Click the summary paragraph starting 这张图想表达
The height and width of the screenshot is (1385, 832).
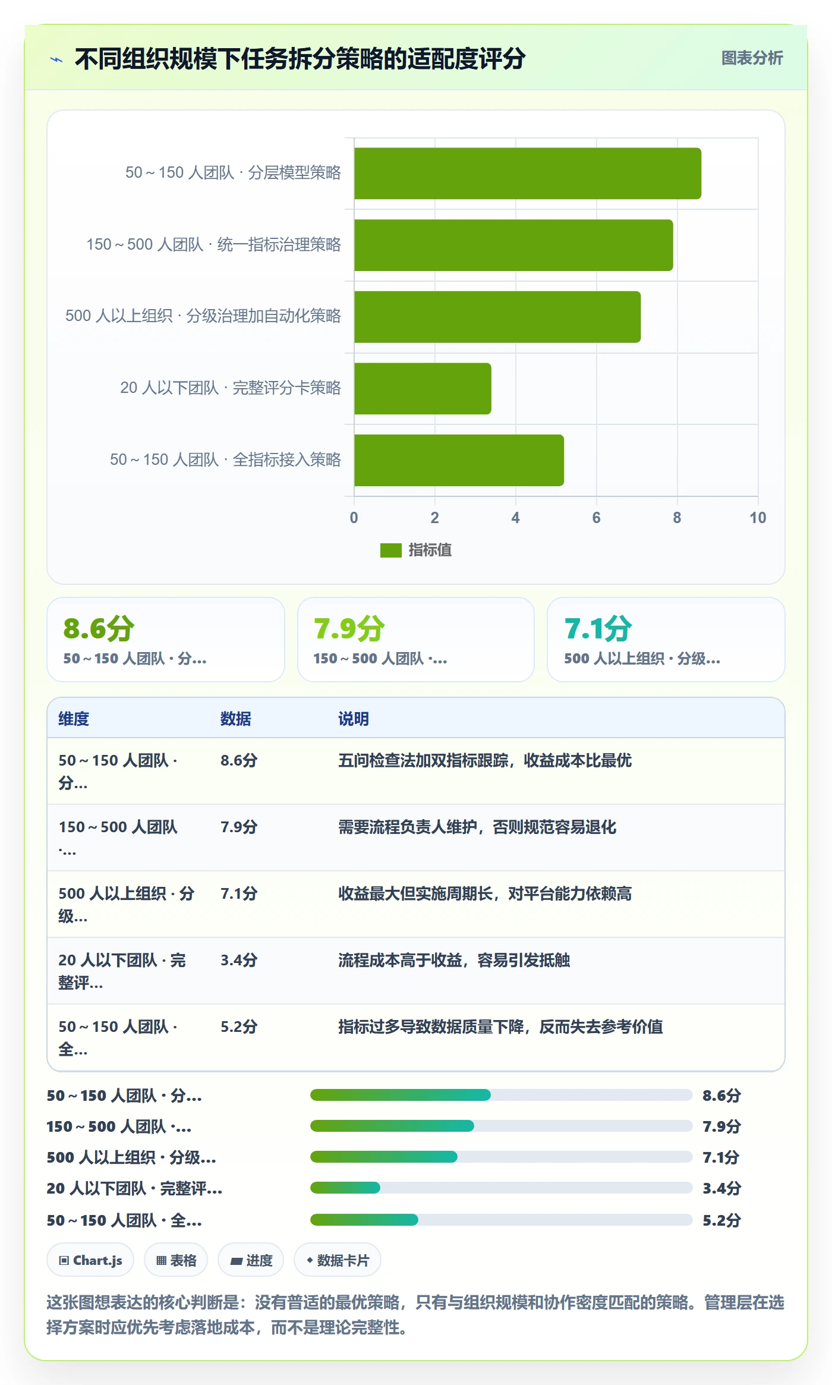click(x=415, y=1315)
